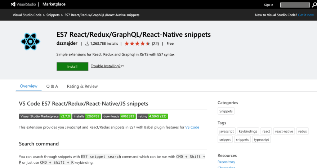Select the react tag

point(266,131)
